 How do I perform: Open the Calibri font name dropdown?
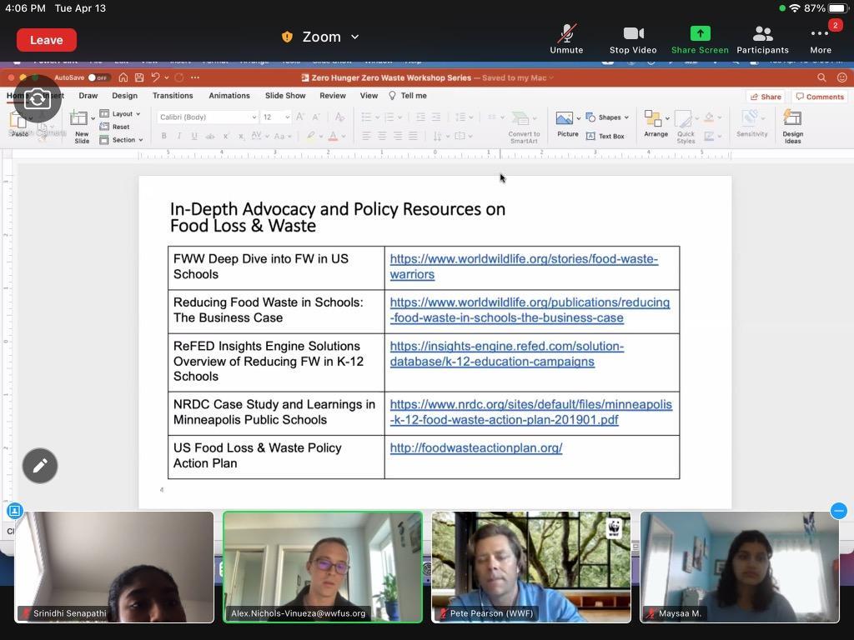(208, 117)
